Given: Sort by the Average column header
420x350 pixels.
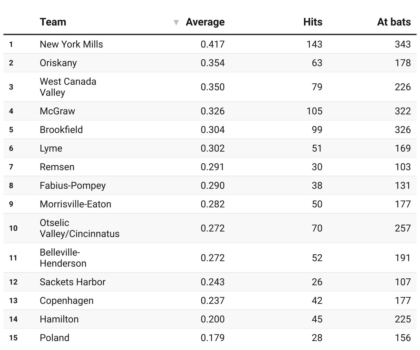Looking at the screenshot, I should click(205, 22).
